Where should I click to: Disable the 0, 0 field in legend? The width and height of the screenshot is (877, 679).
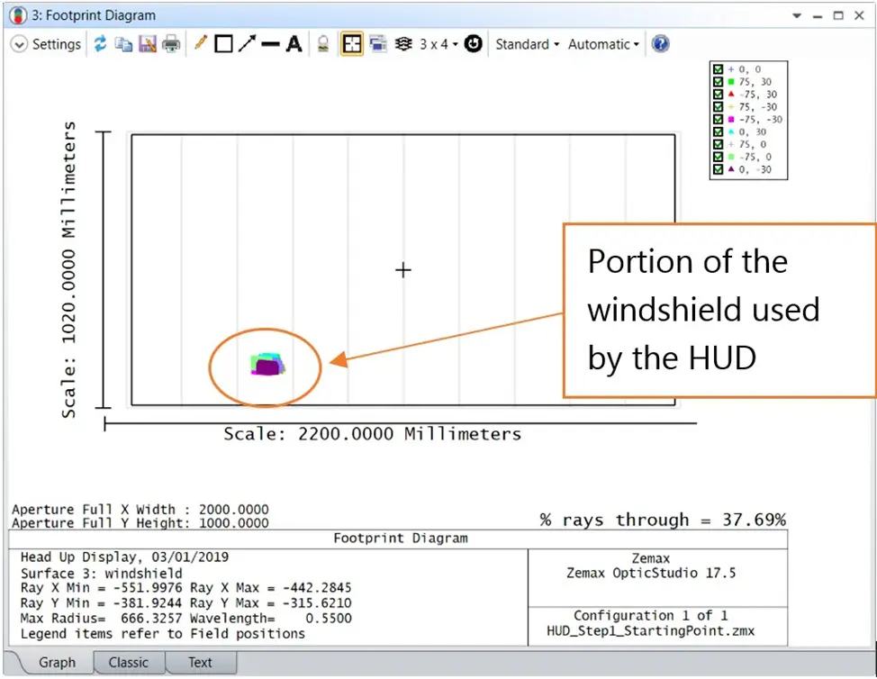click(x=718, y=69)
